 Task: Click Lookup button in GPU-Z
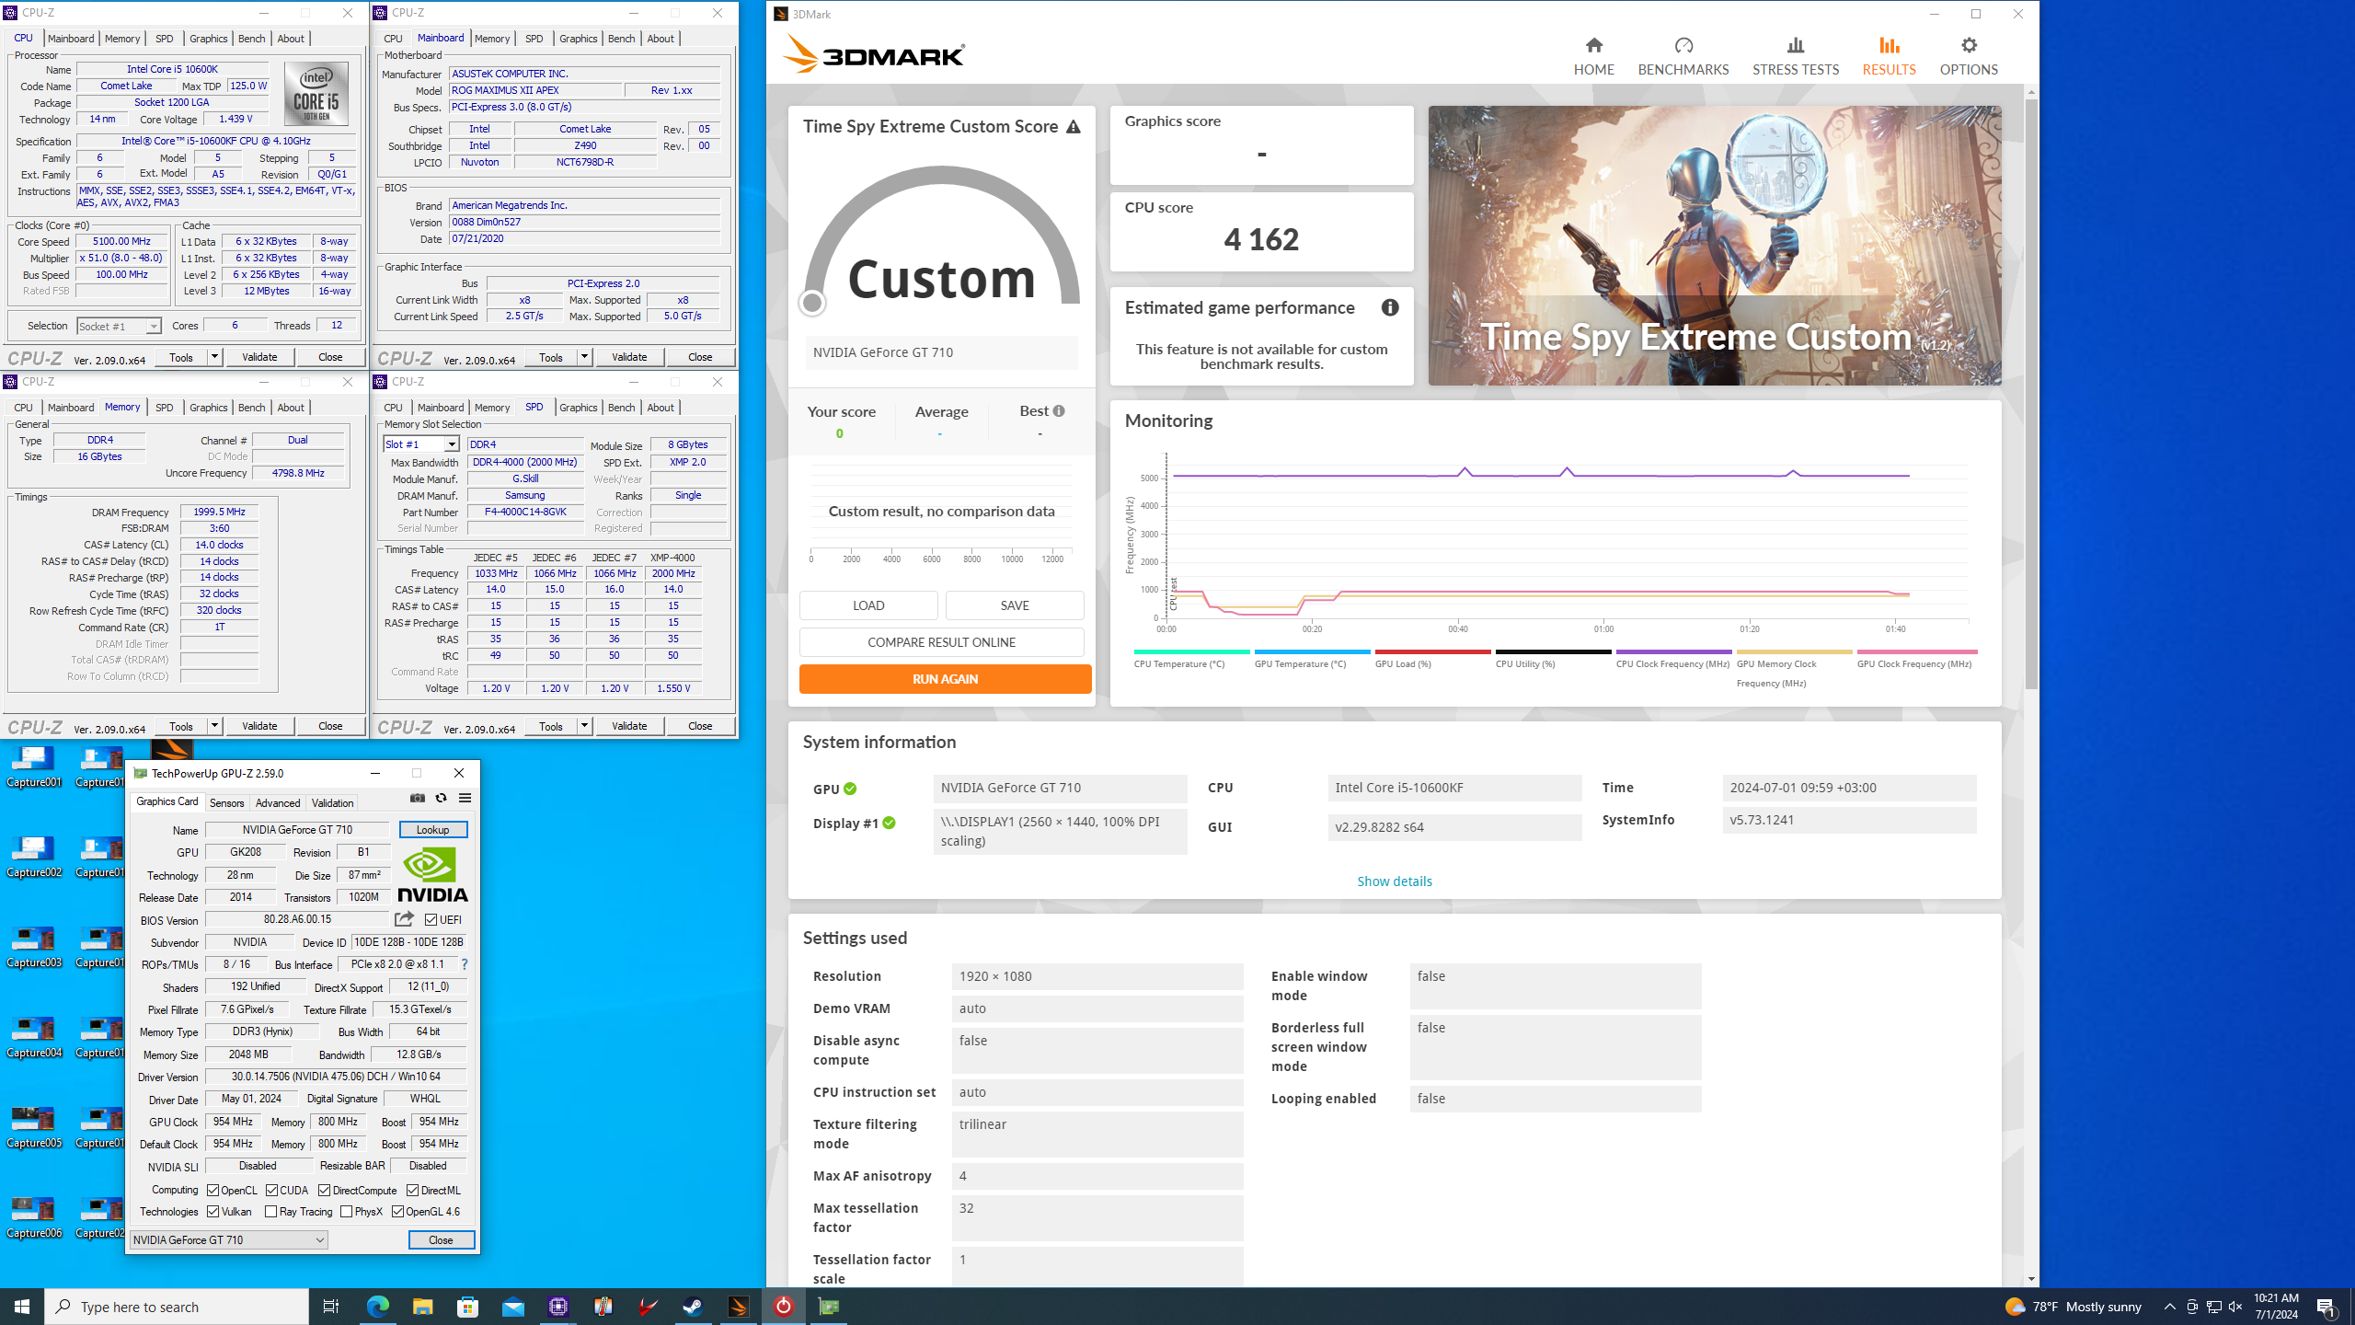click(x=432, y=830)
